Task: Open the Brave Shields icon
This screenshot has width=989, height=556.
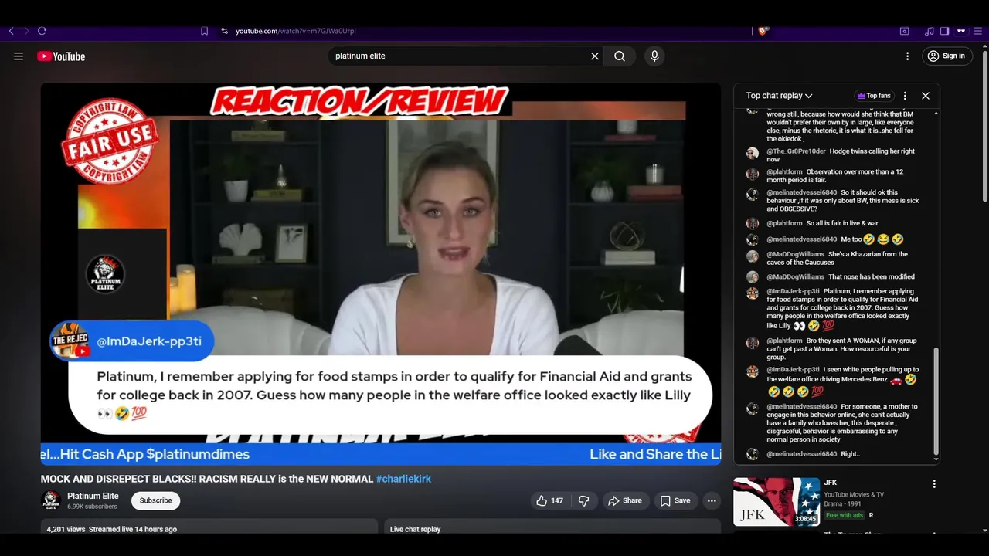Action: (763, 31)
